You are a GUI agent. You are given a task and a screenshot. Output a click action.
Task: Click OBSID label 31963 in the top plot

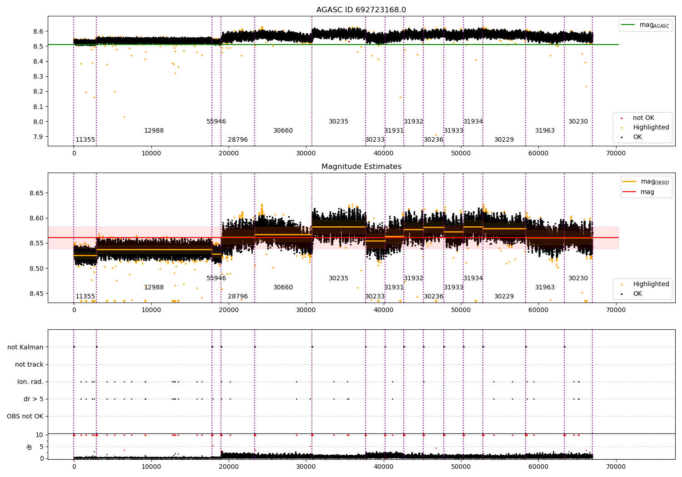point(545,131)
